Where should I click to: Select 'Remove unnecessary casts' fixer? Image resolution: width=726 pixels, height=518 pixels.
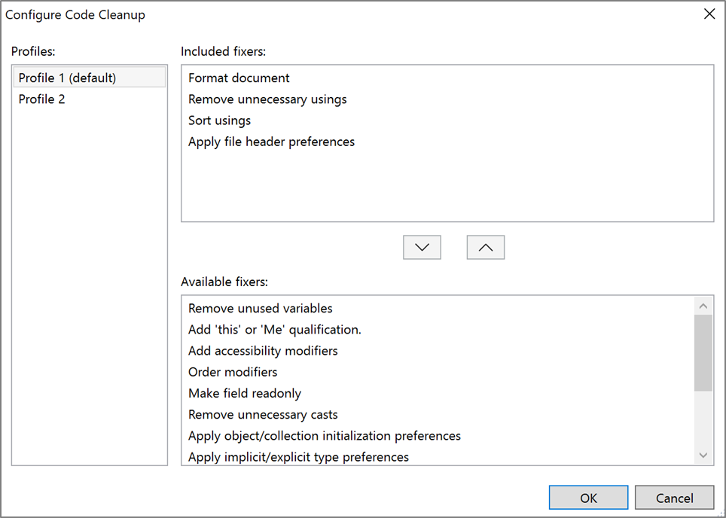[x=263, y=413]
